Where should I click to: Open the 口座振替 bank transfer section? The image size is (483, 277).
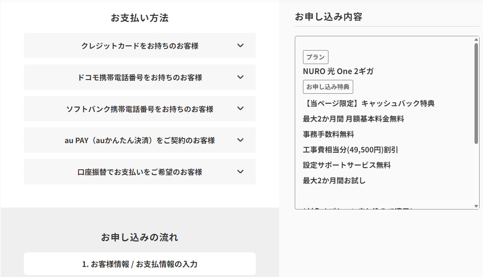coord(140,172)
